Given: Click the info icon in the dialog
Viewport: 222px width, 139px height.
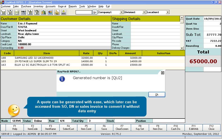Looking at the screenshot, I should pos(62,79).
